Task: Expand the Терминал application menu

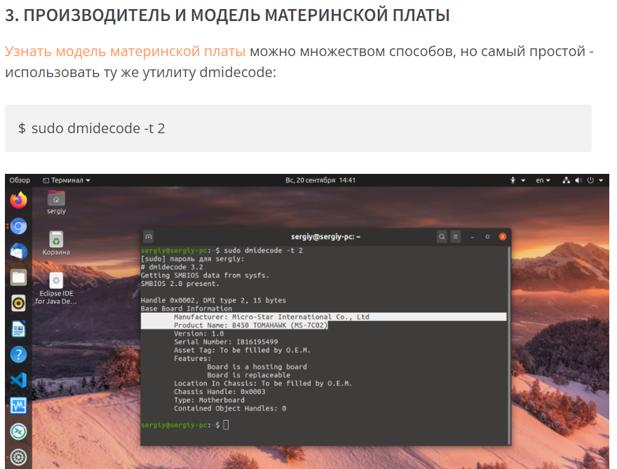Action: click(66, 180)
